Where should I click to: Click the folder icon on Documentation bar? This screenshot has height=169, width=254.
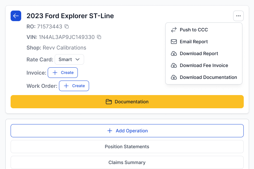[x=109, y=102]
